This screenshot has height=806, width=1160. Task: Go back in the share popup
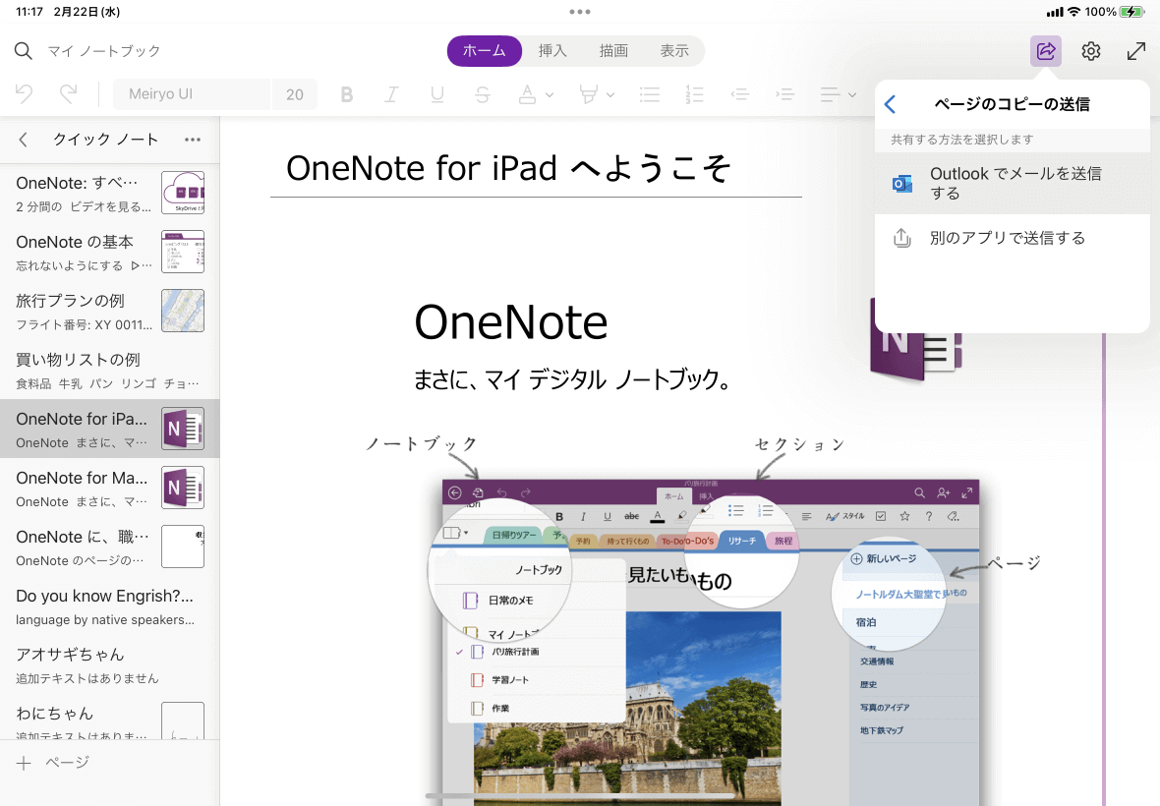[891, 104]
